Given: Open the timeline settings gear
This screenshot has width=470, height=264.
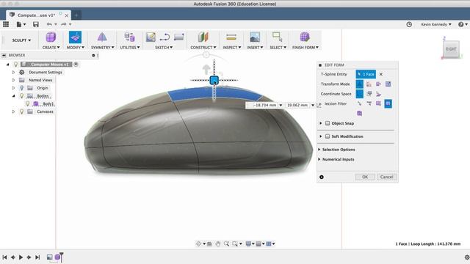Looking at the screenshot, I should pyautogui.click(x=467, y=257).
